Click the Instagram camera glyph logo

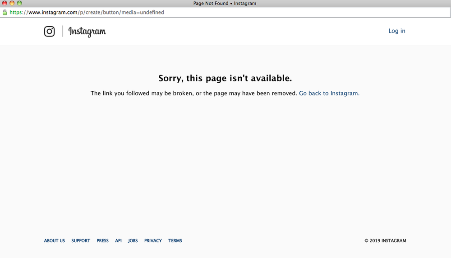tap(49, 32)
